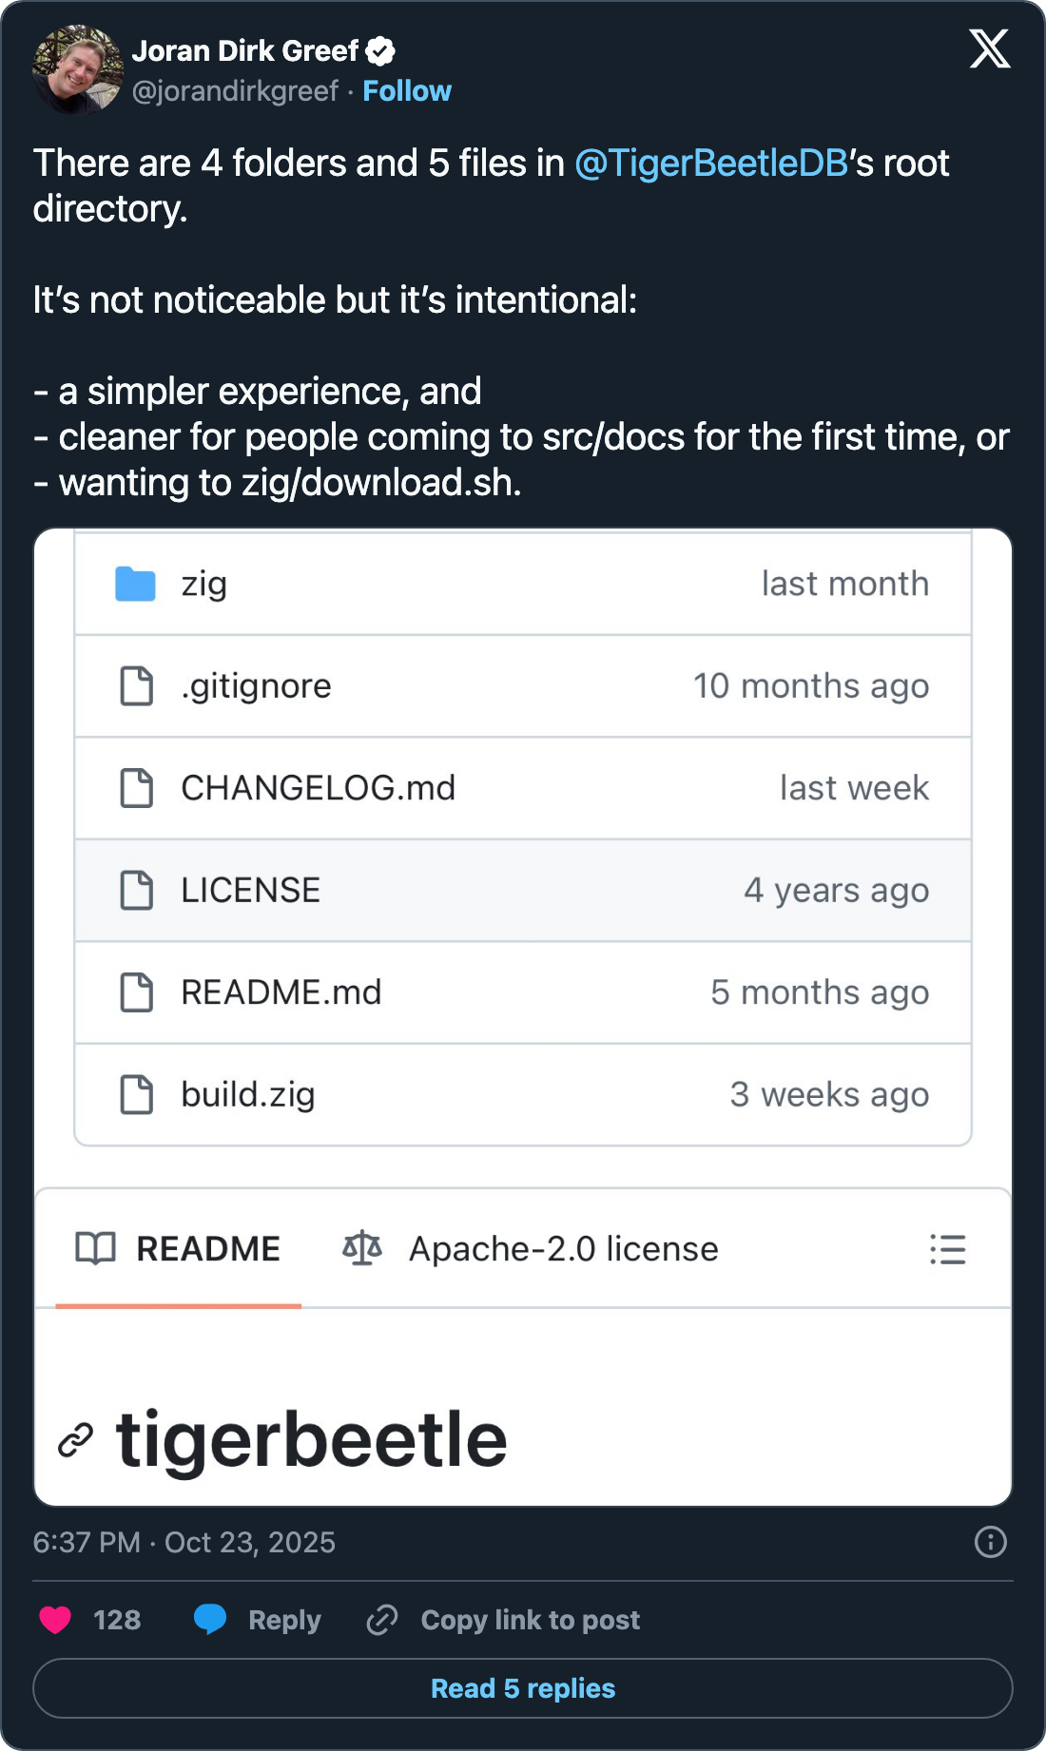Open Joran's profile picture
This screenshot has width=1046, height=1751.
click(x=77, y=69)
